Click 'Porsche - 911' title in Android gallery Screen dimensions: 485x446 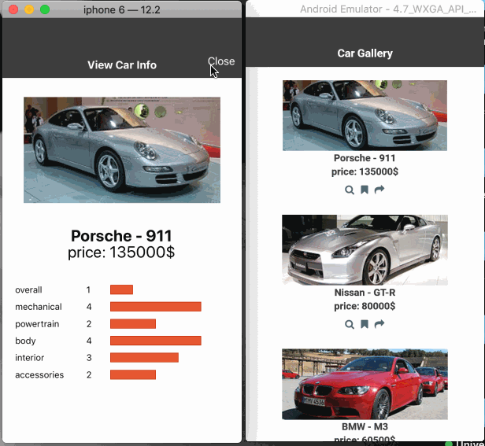pos(365,158)
